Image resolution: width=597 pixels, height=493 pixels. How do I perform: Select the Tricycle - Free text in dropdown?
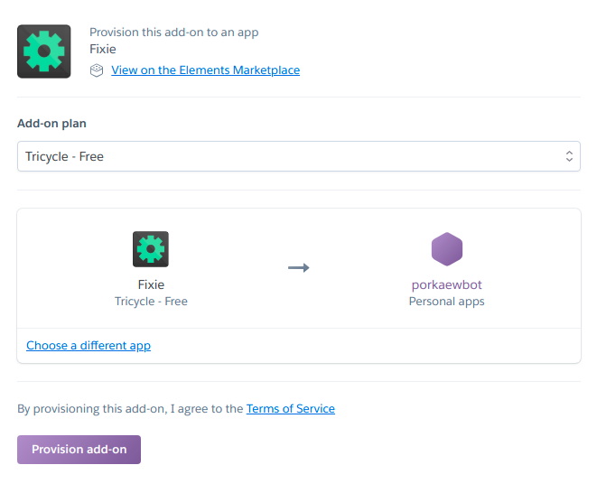point(64,156)
